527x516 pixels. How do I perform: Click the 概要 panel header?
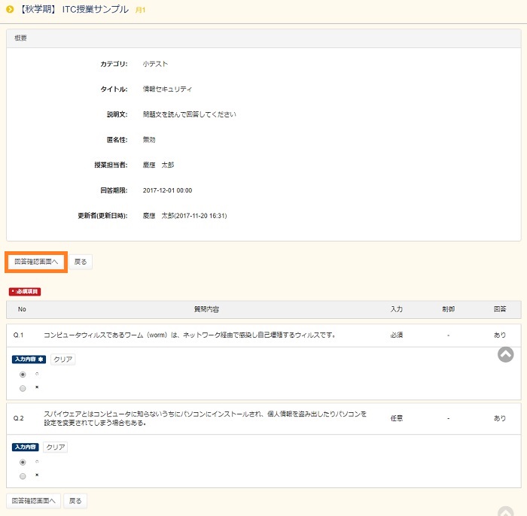coord(21,38)
